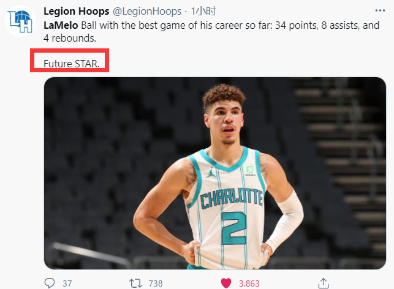The image size is (394, 289).
Task: Click the 1小时 timestamp
Action: [x=202, y=12]
